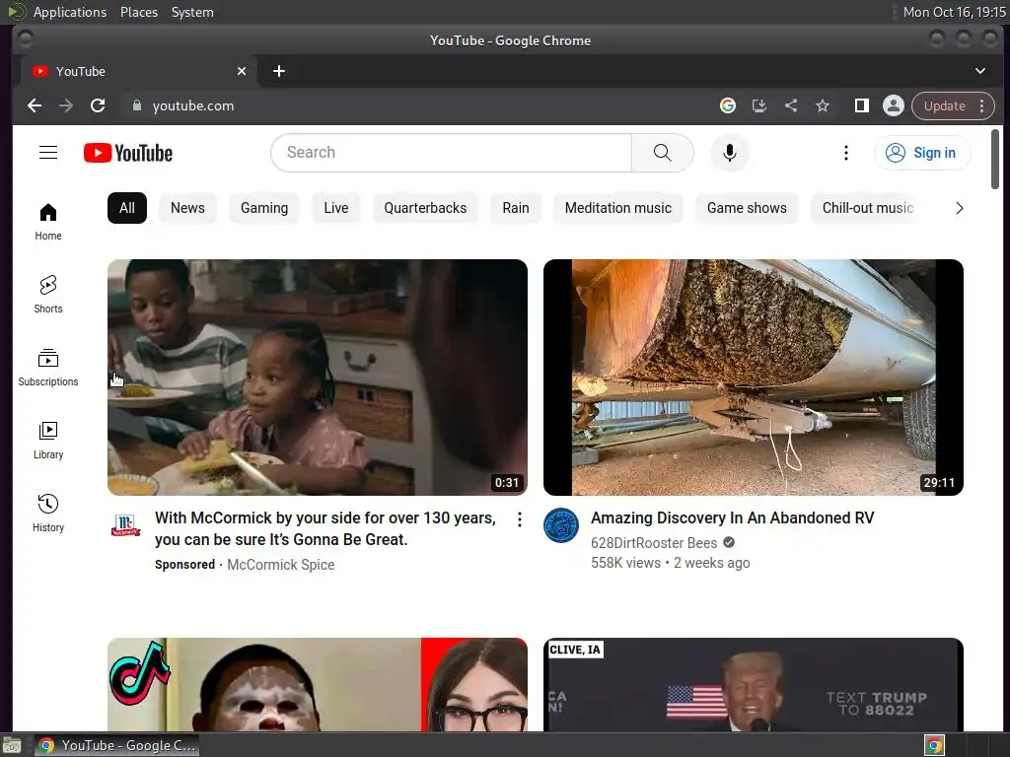1010x757 pixels.
Task: Open the Places system menu
Action: [x=139, y=12]
